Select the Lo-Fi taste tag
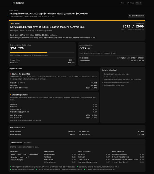The image size is (154, 174). tap(27, 157)
